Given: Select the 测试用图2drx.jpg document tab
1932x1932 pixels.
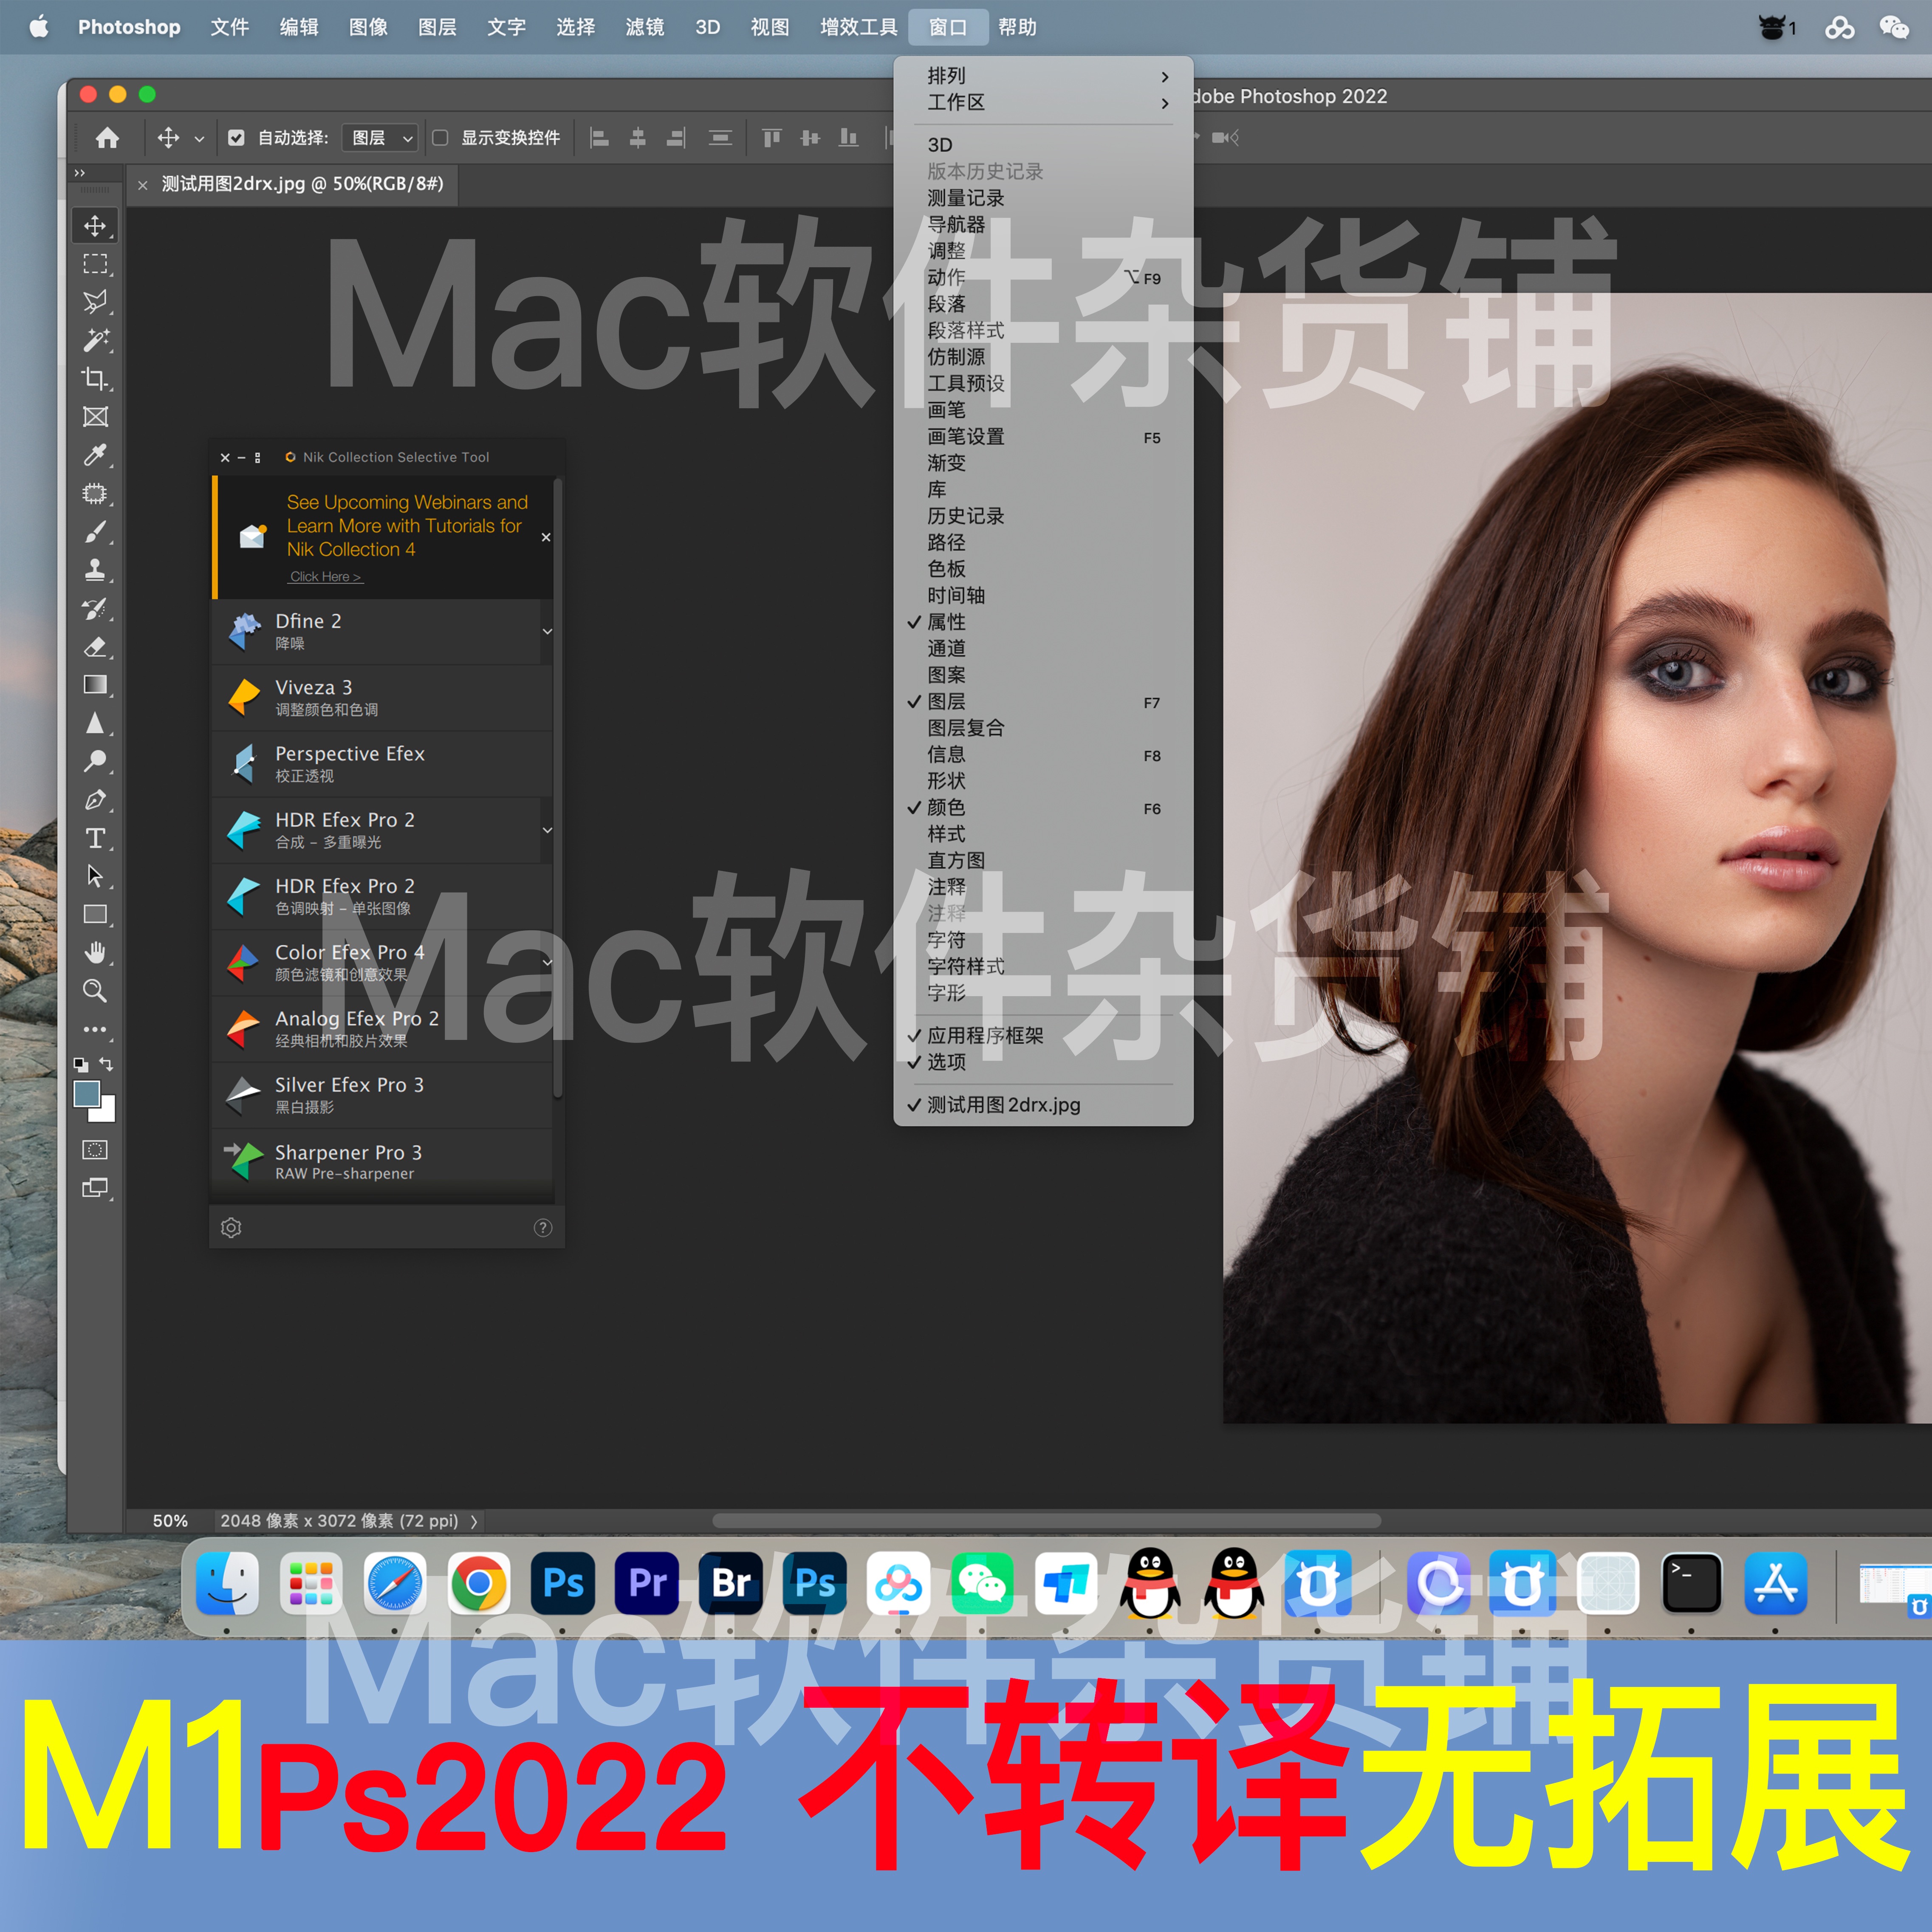Looking at the screenshot, I should 302,184.
